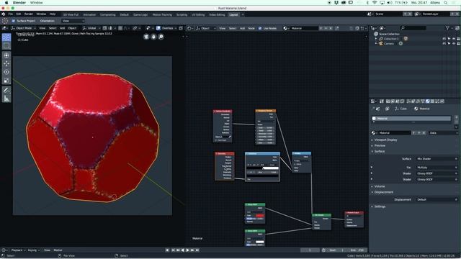Open the File menu
Image resolution: width=461 pixels, height=259 pixels.
pos(11,14)
